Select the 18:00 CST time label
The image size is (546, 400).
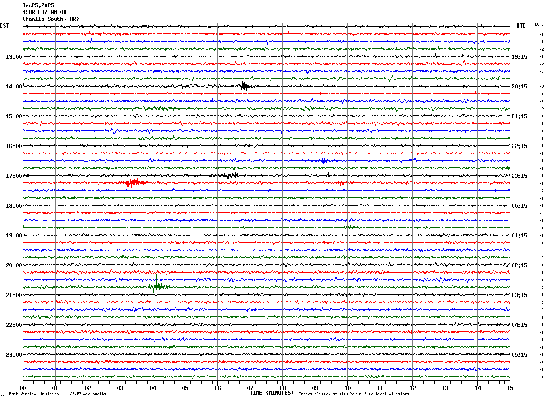[x=14, y=206]
